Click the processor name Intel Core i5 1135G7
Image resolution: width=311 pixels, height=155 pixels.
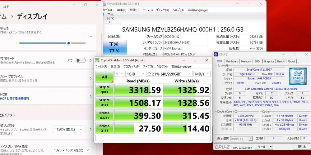point(259,69)
